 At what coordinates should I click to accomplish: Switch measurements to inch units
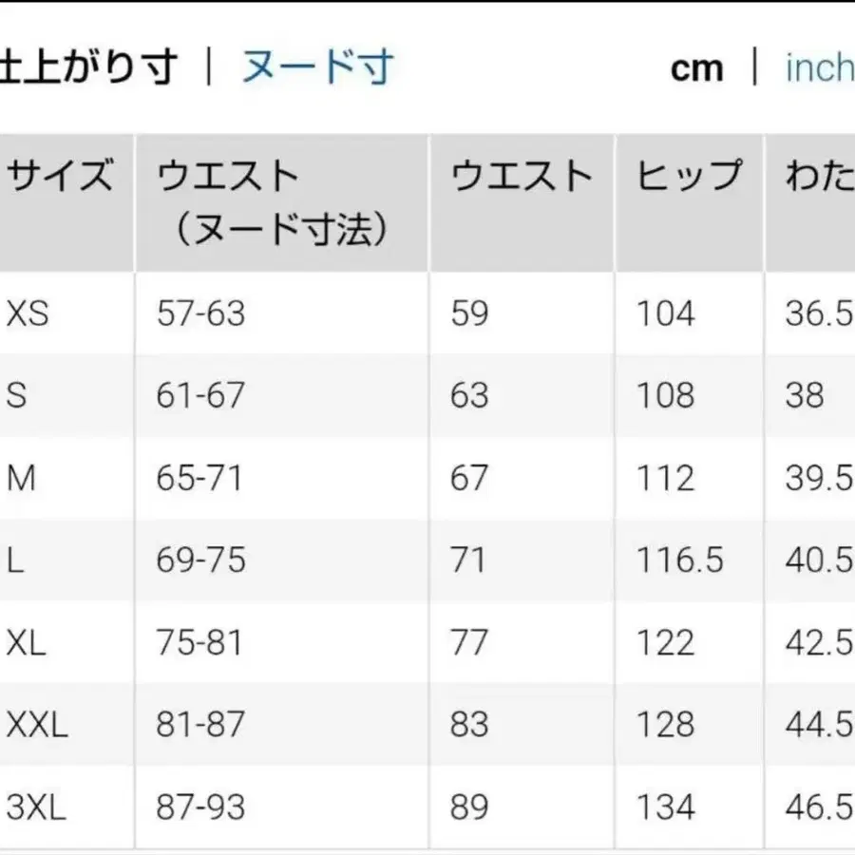point(817,66)
